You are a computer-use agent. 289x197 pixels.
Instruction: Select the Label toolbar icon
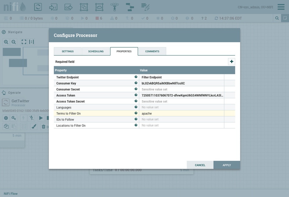pyautogui.click(x=145, y=7)
